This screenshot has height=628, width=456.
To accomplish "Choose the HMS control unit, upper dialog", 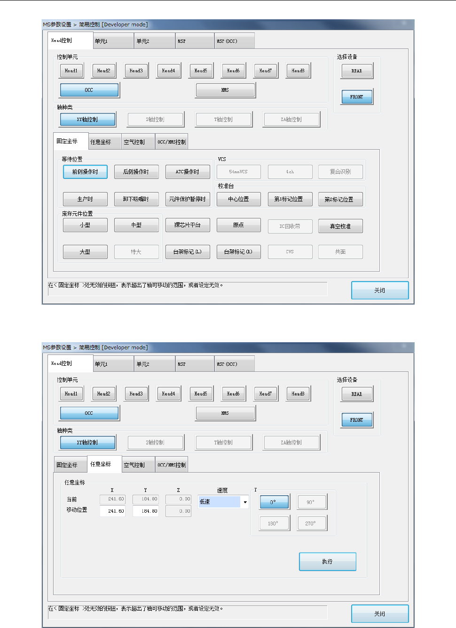I will 226,90.
